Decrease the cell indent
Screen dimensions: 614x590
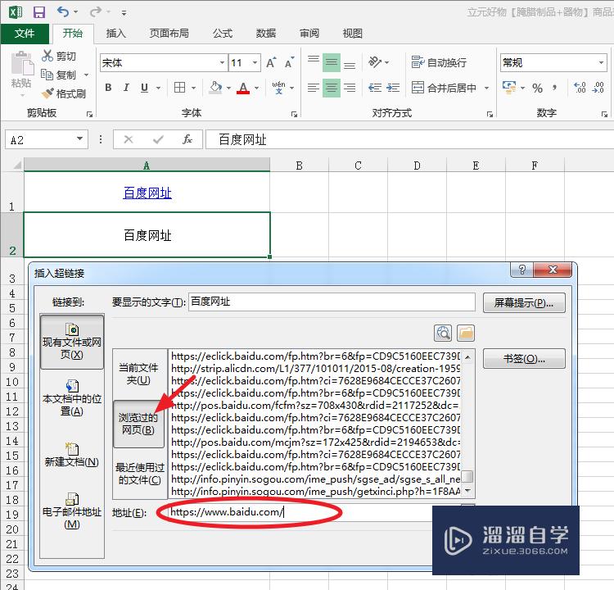375,88
